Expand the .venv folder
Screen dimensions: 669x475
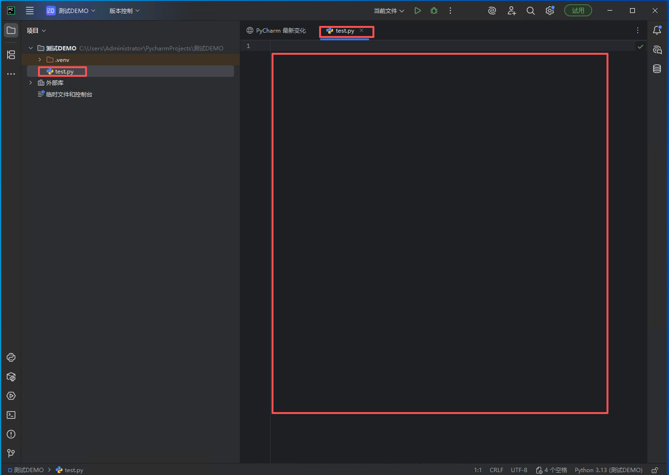[40, 60]
